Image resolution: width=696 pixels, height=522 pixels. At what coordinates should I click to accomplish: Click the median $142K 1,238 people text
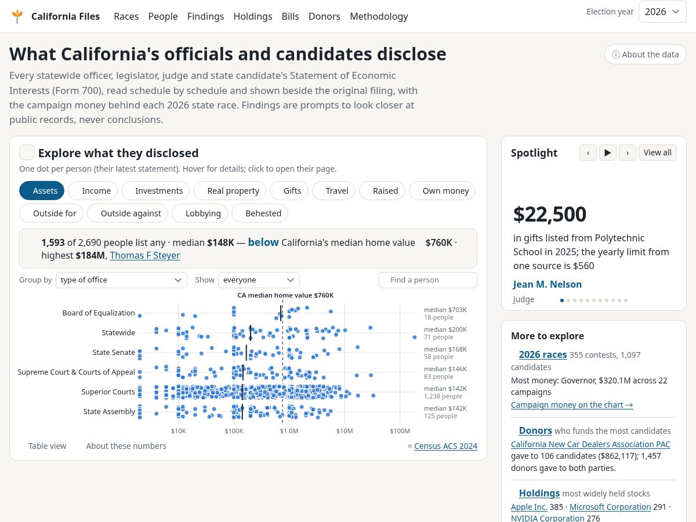pyautogui.click(x=445, y=392)
